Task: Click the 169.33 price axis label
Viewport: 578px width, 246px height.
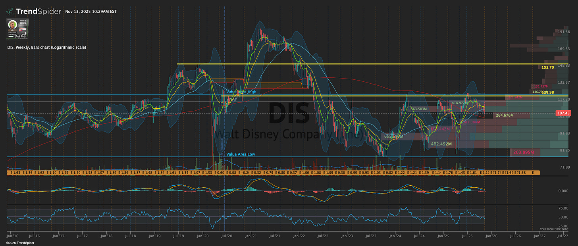Action: 564,49
